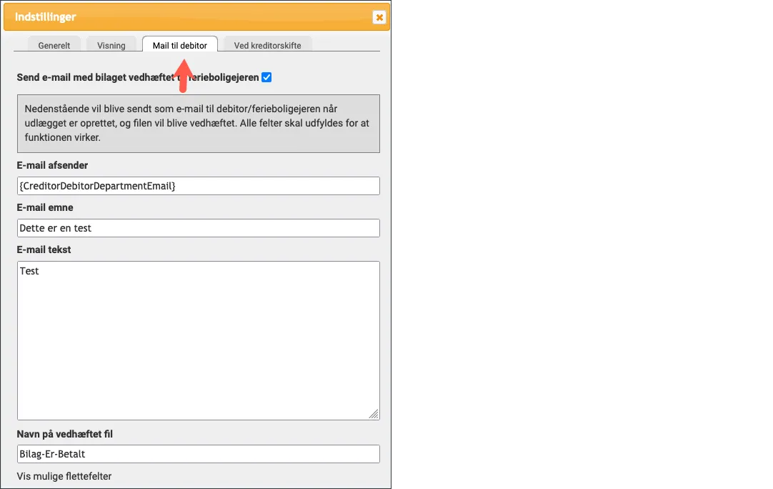Go to the Ved kreditorskifte tab
Screen dimensions: 773x489
(268, 45)
